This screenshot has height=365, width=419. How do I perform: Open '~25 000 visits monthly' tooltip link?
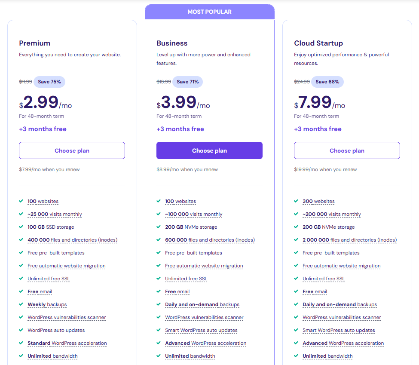click(55, 214)
